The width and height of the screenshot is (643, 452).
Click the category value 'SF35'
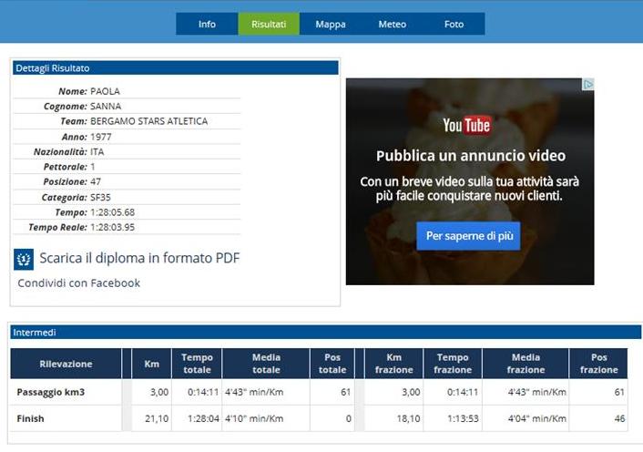(x=100, y=197)
